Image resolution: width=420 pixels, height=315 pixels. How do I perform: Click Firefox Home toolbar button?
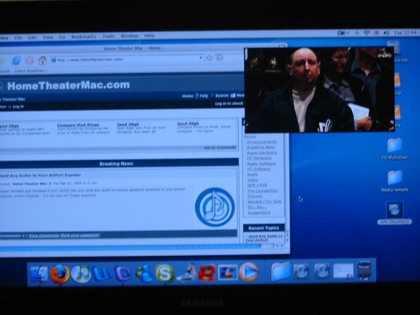(x=42, y=60)
